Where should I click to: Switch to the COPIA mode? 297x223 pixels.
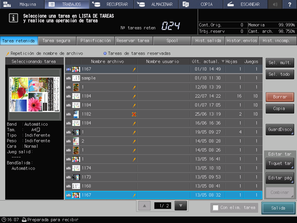click(200, 4)
